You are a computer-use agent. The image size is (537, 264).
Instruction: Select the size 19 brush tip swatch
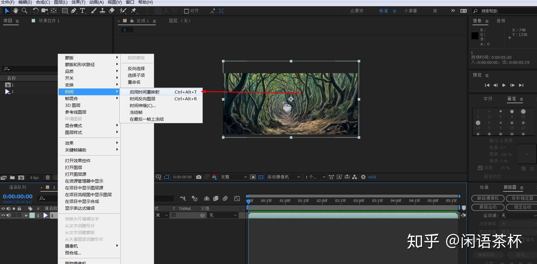click(478, 123)
